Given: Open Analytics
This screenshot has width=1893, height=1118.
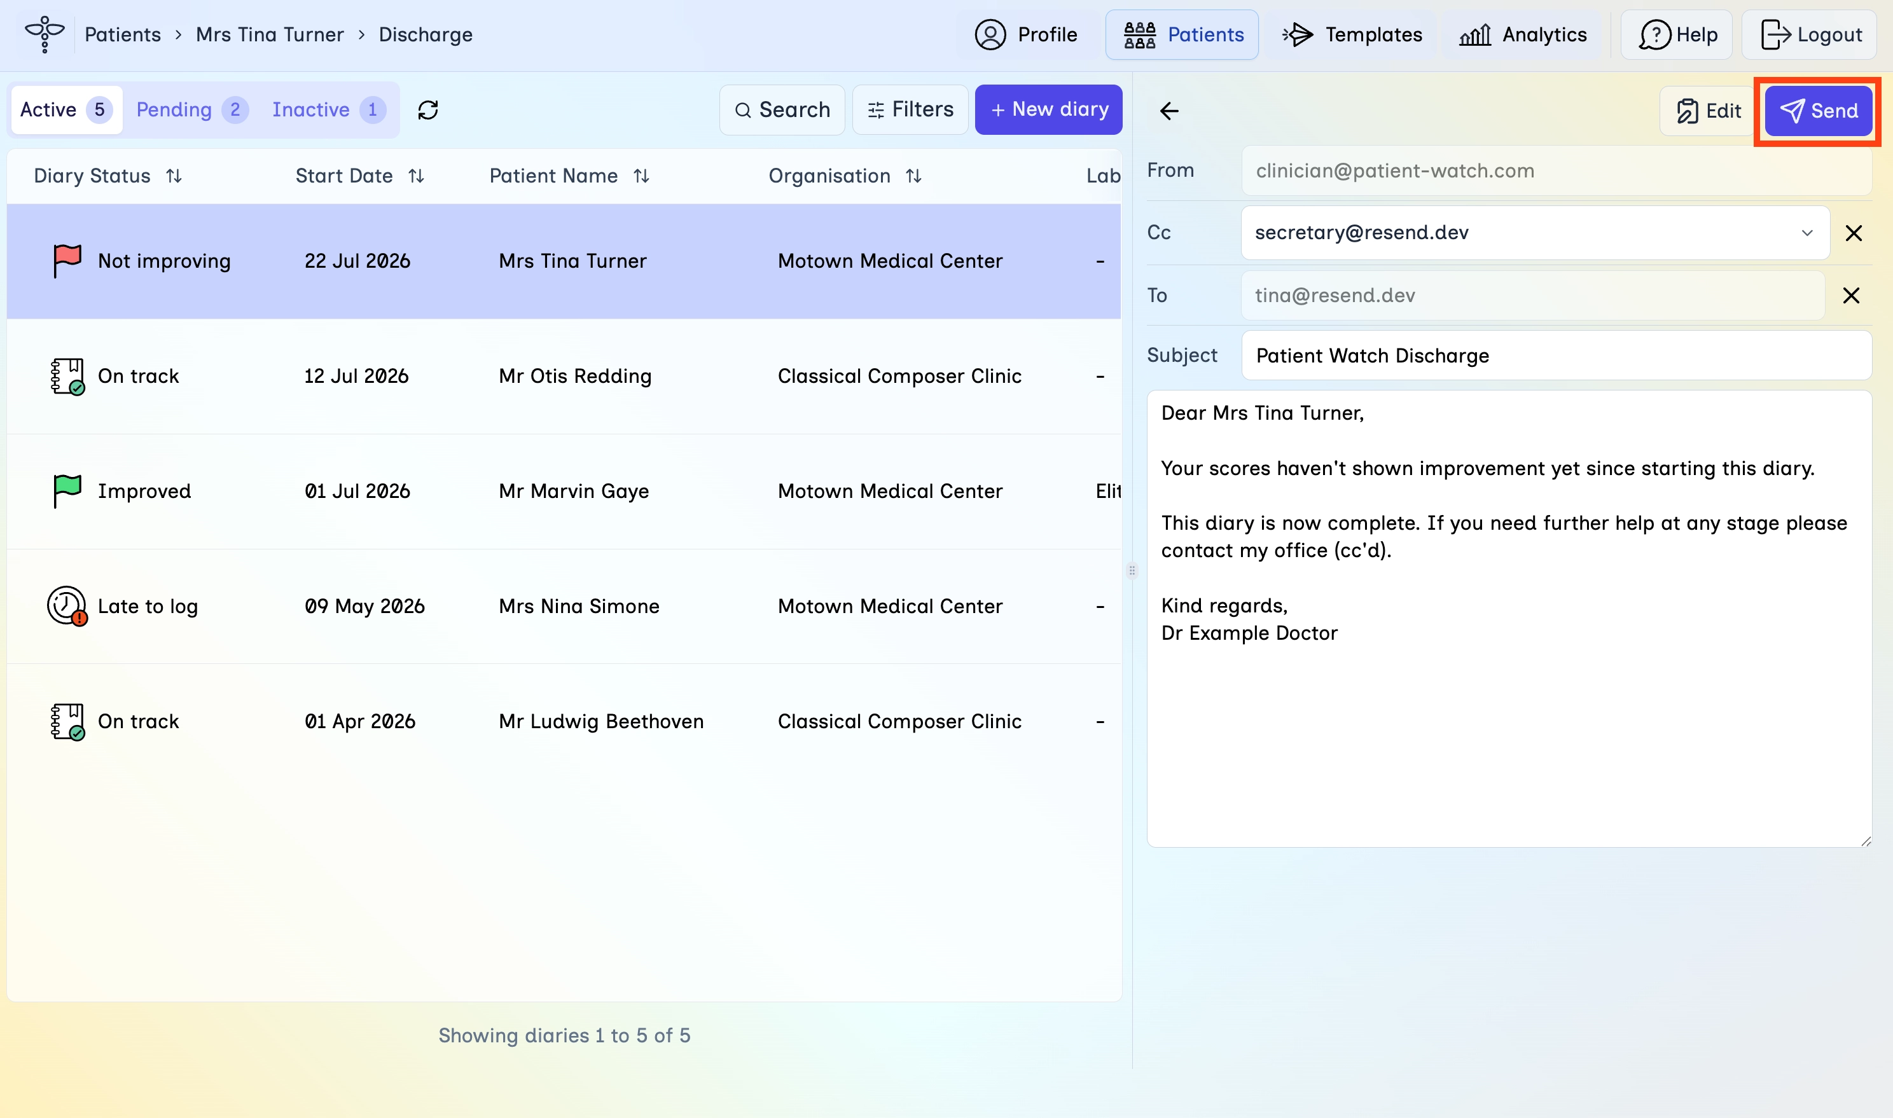Looking at the screenshot, I should point(1523,34).
